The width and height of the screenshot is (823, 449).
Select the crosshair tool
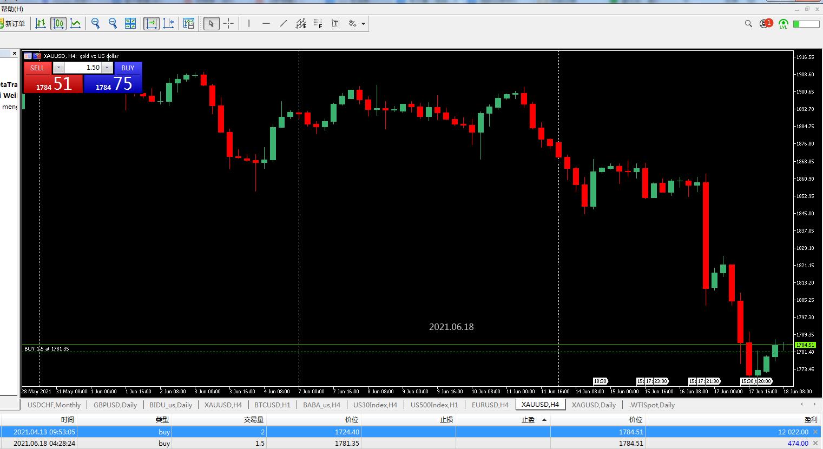[x=228, y=23]
